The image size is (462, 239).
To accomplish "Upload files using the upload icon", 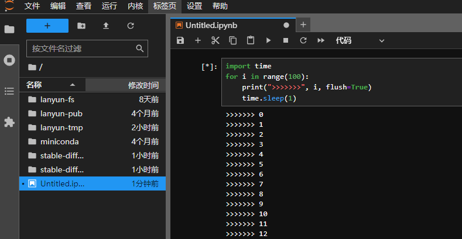I will [106, 26].
